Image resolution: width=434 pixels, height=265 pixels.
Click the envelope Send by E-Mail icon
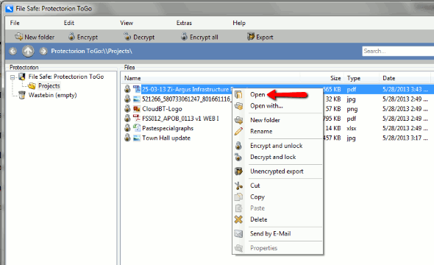(238, 233)
